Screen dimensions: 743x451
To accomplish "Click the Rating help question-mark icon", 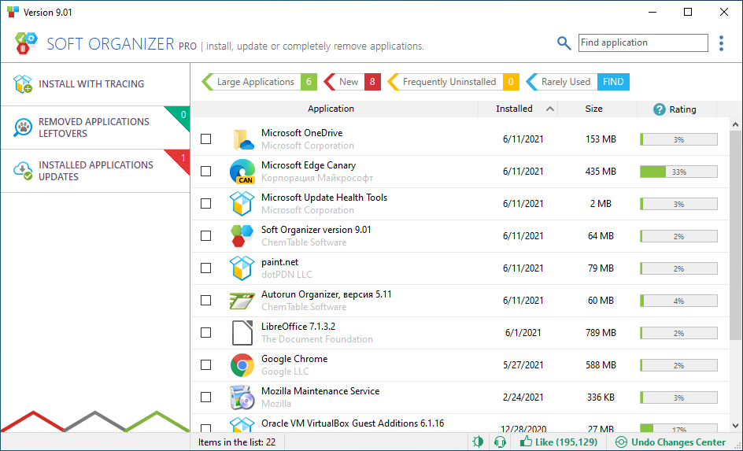I will [660, 109].
